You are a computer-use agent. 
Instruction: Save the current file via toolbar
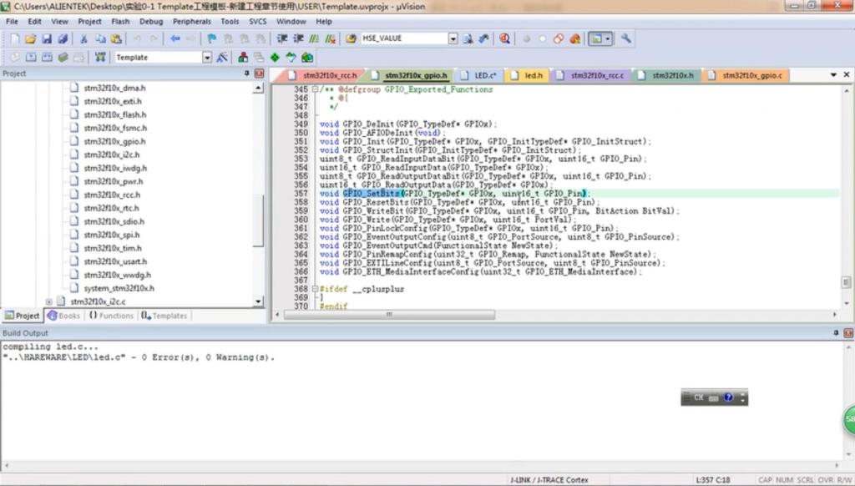(x=46, y=38)
